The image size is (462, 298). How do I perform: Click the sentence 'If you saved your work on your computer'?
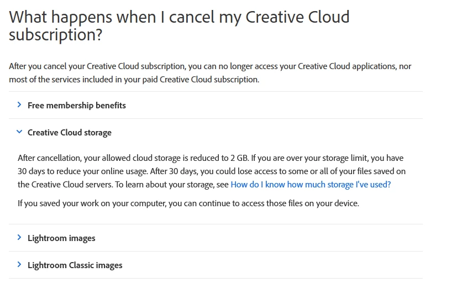188,203
